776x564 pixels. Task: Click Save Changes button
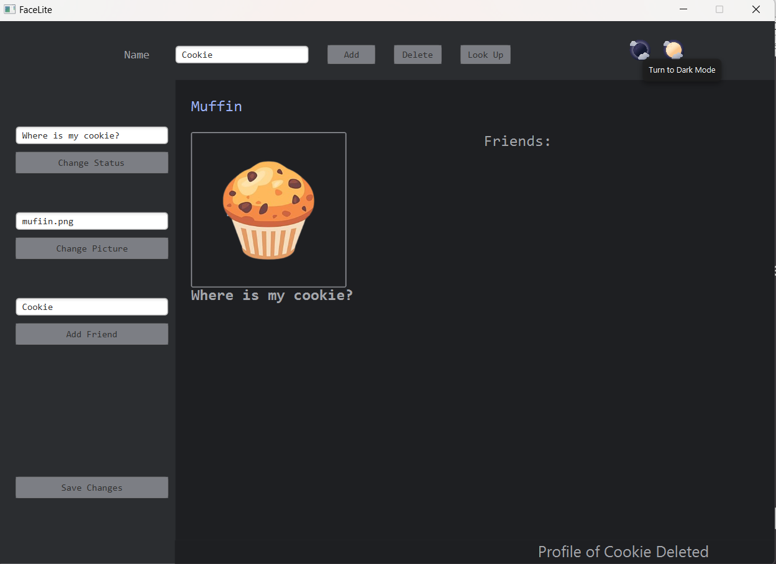pyautogui.click(x=91, y=488)
